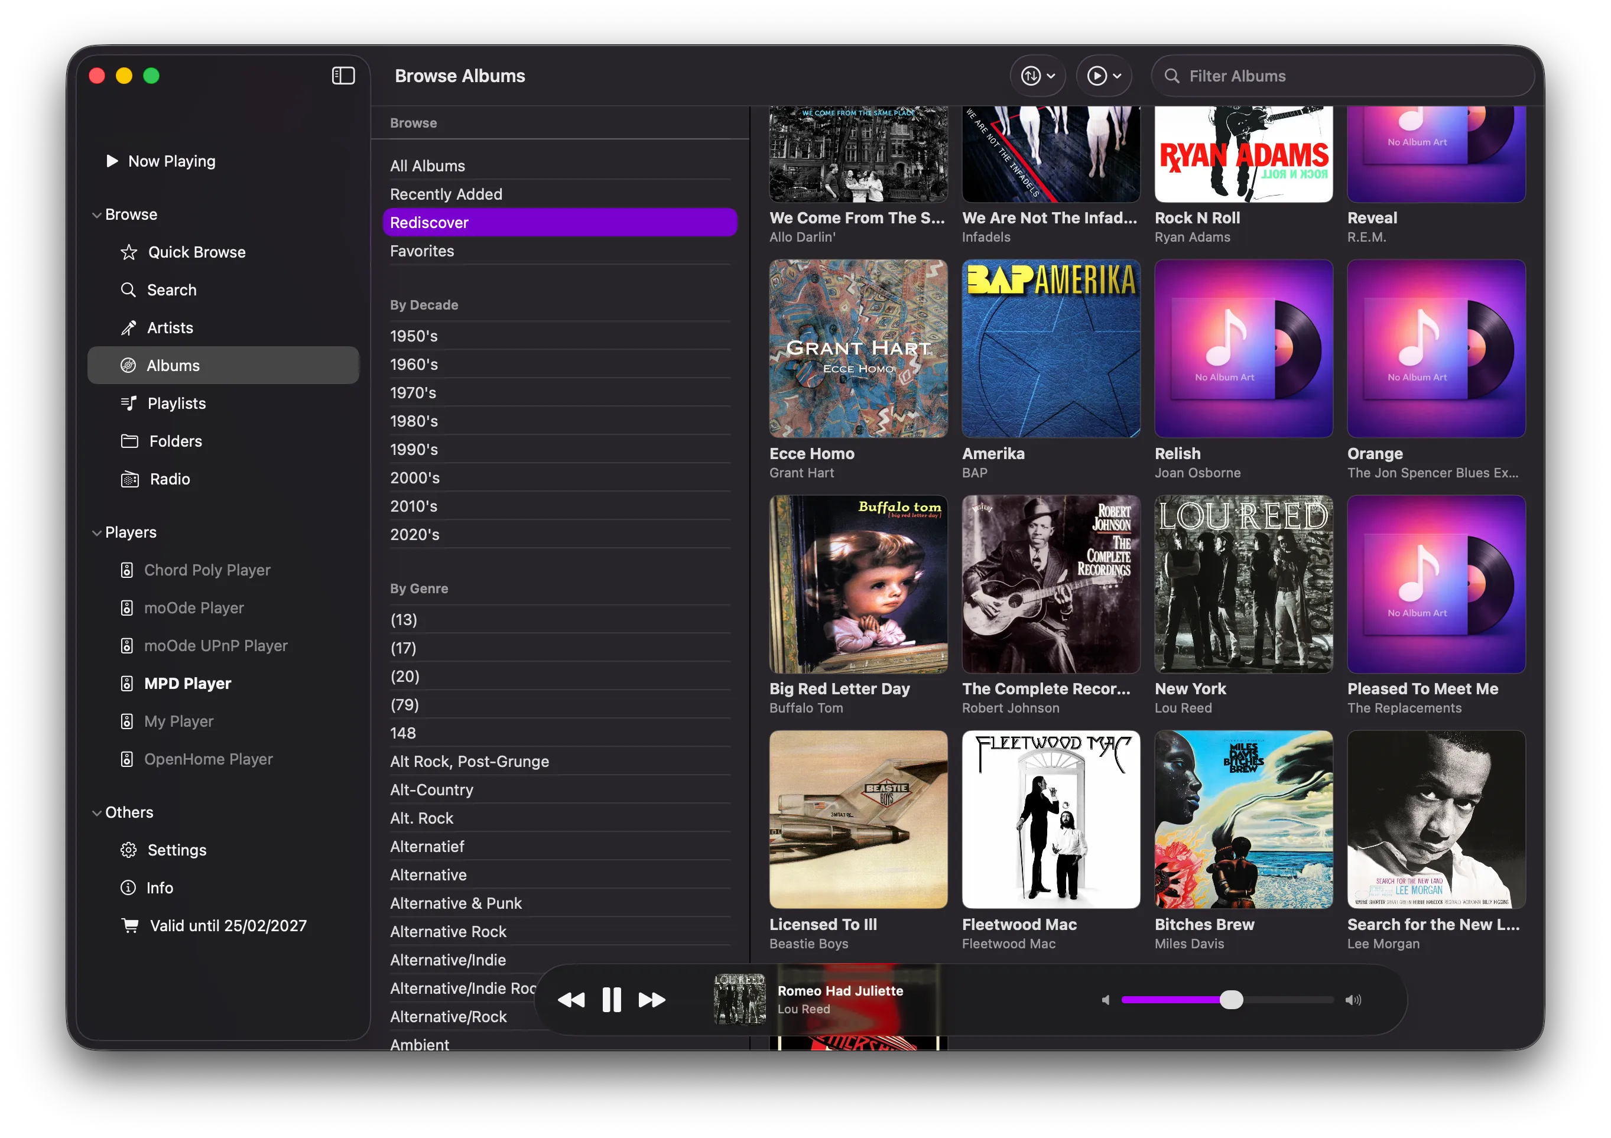Click the mute speaker icon
Screen dimensions: 1611x1138
pos(1106,1000)
